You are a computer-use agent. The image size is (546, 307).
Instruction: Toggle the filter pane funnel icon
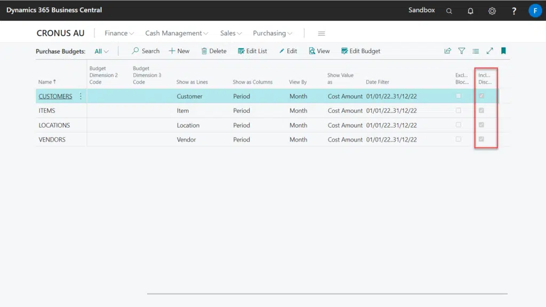(x=462, y=51)
